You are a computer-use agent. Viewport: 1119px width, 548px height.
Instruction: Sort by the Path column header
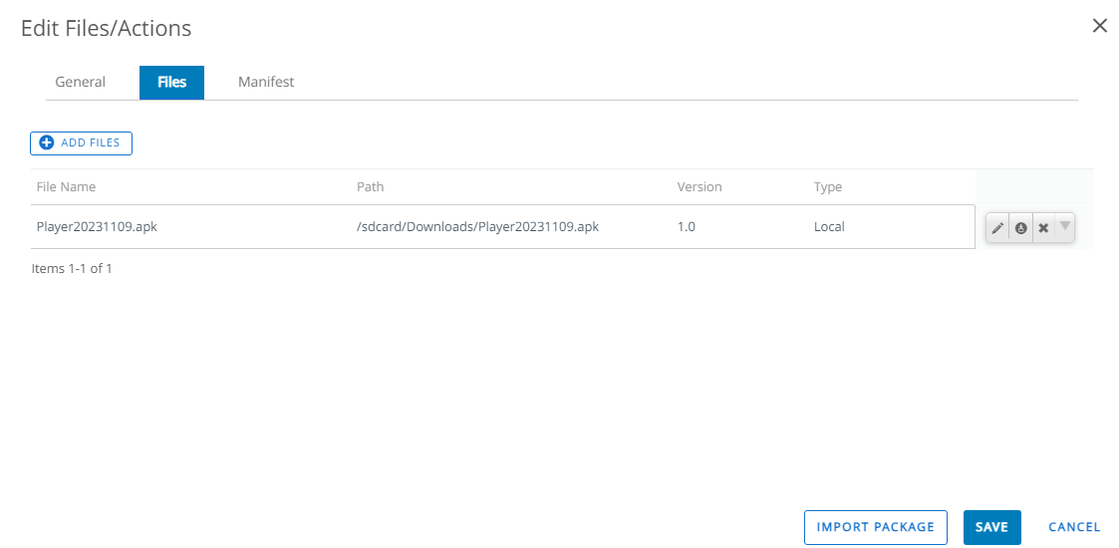[371, 187]
